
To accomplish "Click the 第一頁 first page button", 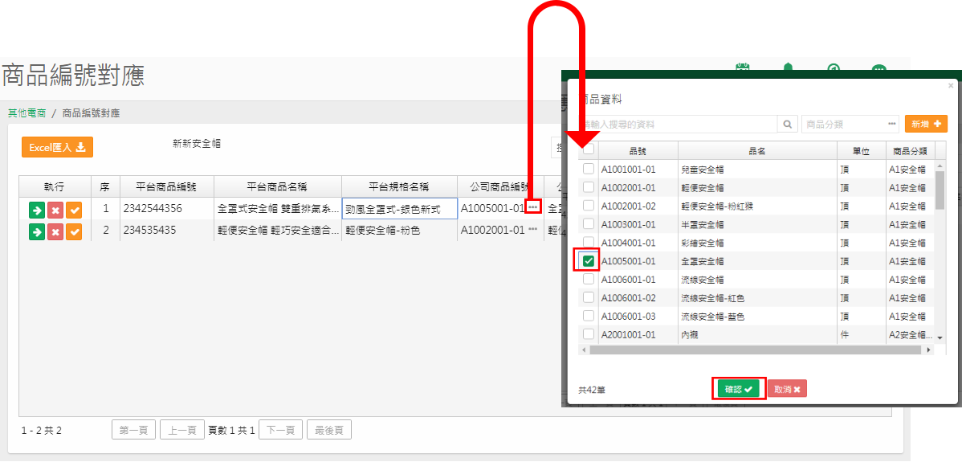I will click(134, 430).
